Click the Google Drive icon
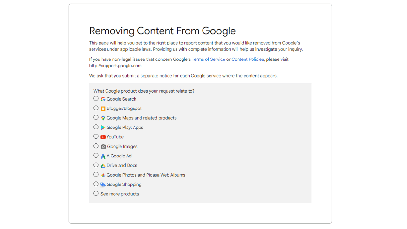The height and width of the screenshot is (229, 407). [x=103, y=165]
